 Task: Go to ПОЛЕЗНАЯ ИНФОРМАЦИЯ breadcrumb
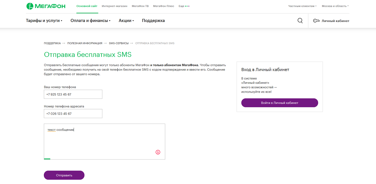click(85, 43)
